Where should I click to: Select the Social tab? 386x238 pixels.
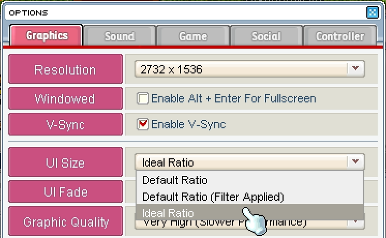(x=266, y=36)
